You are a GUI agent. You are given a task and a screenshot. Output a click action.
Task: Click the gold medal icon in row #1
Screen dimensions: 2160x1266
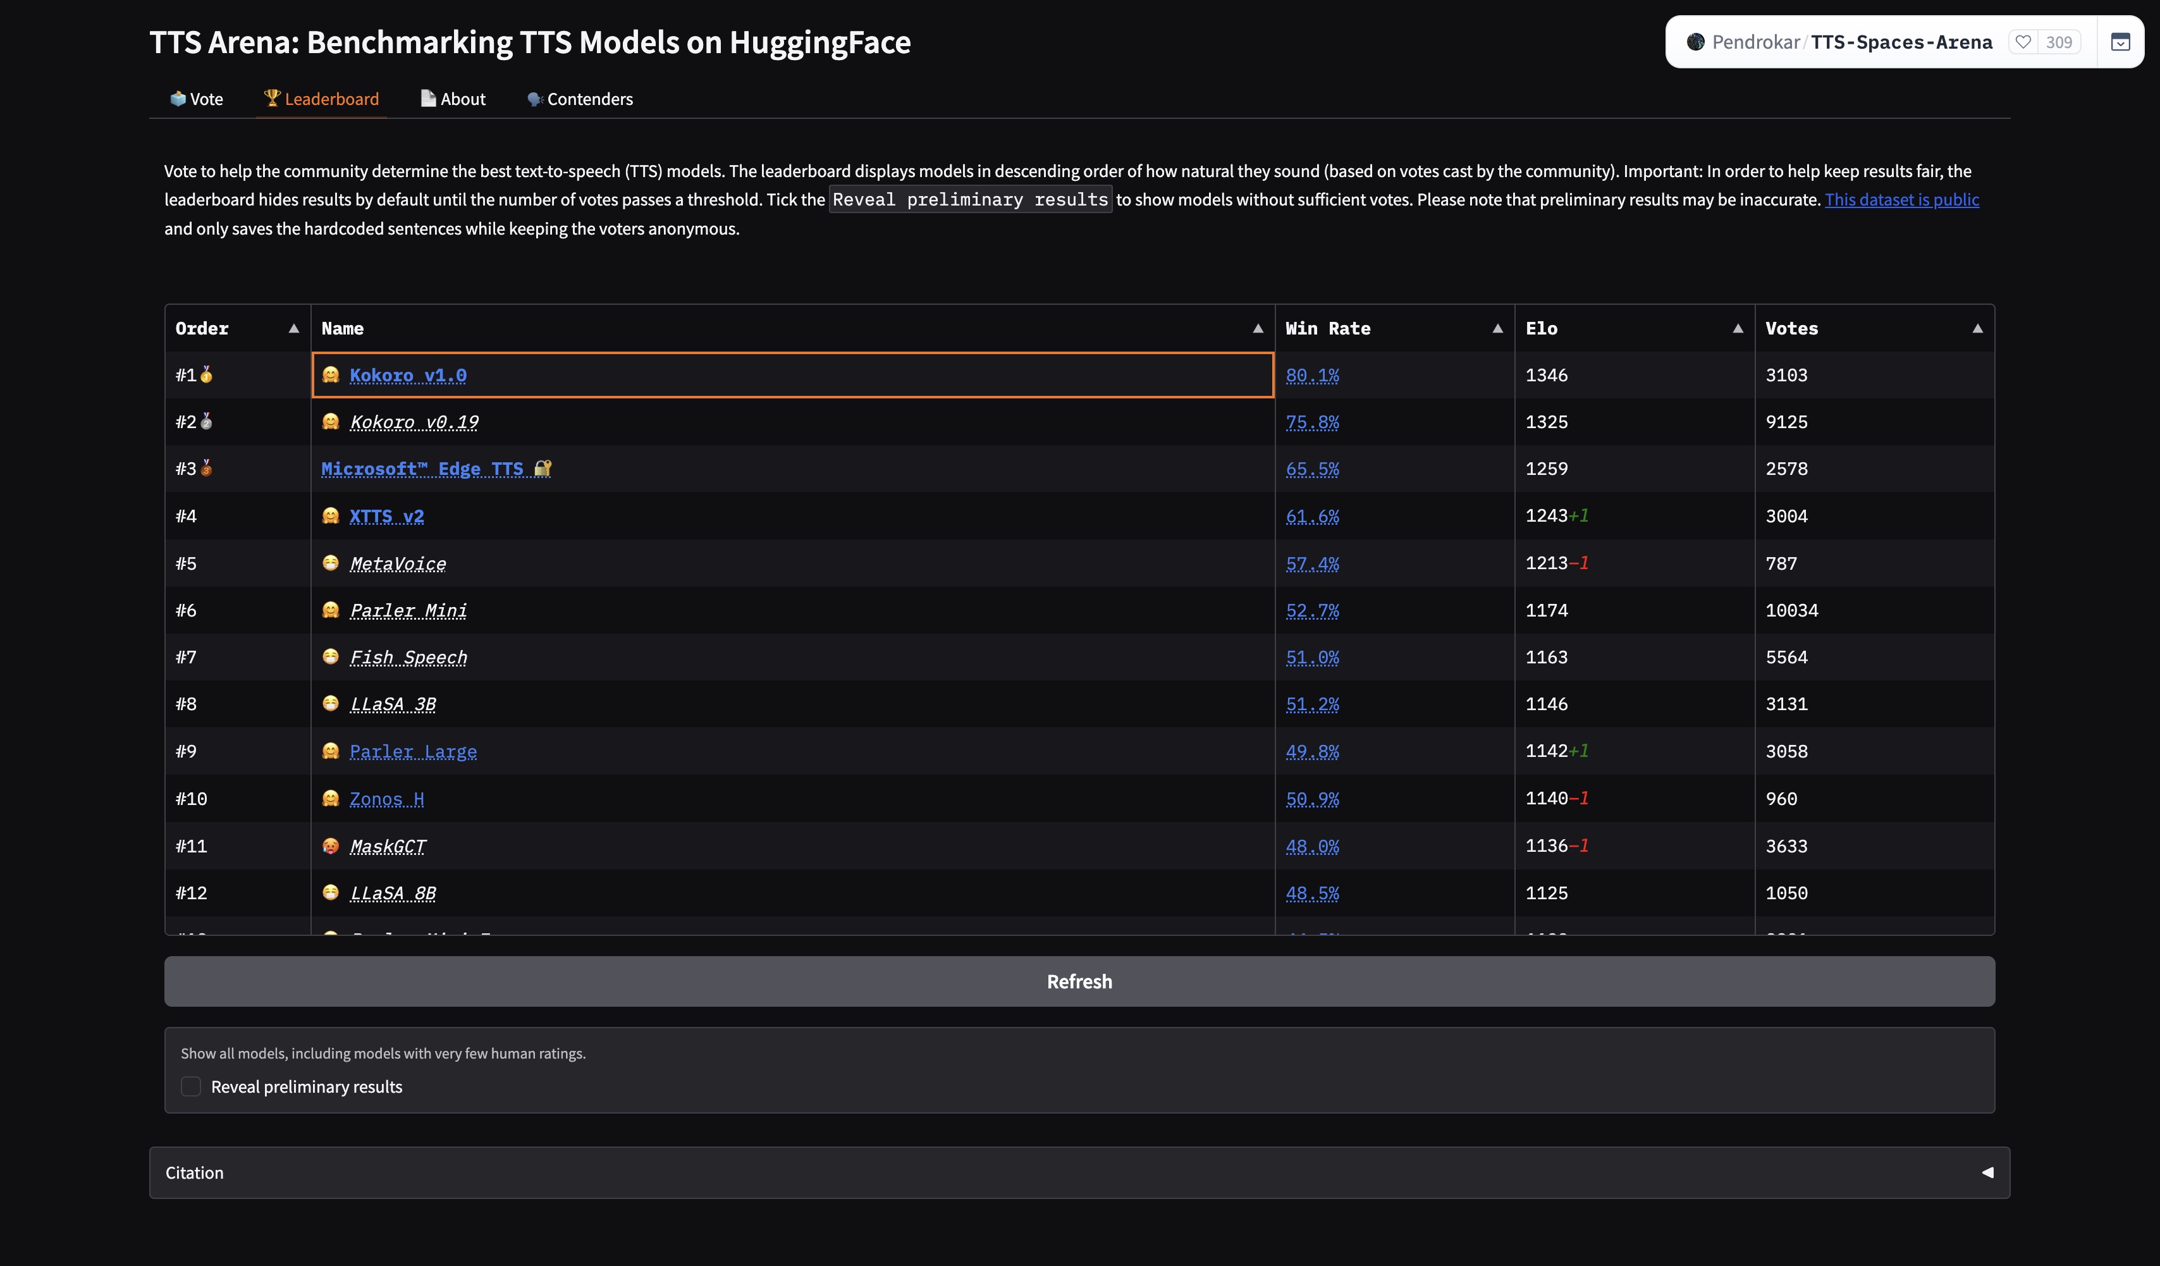pyautogui.click(x=207, y=374)
